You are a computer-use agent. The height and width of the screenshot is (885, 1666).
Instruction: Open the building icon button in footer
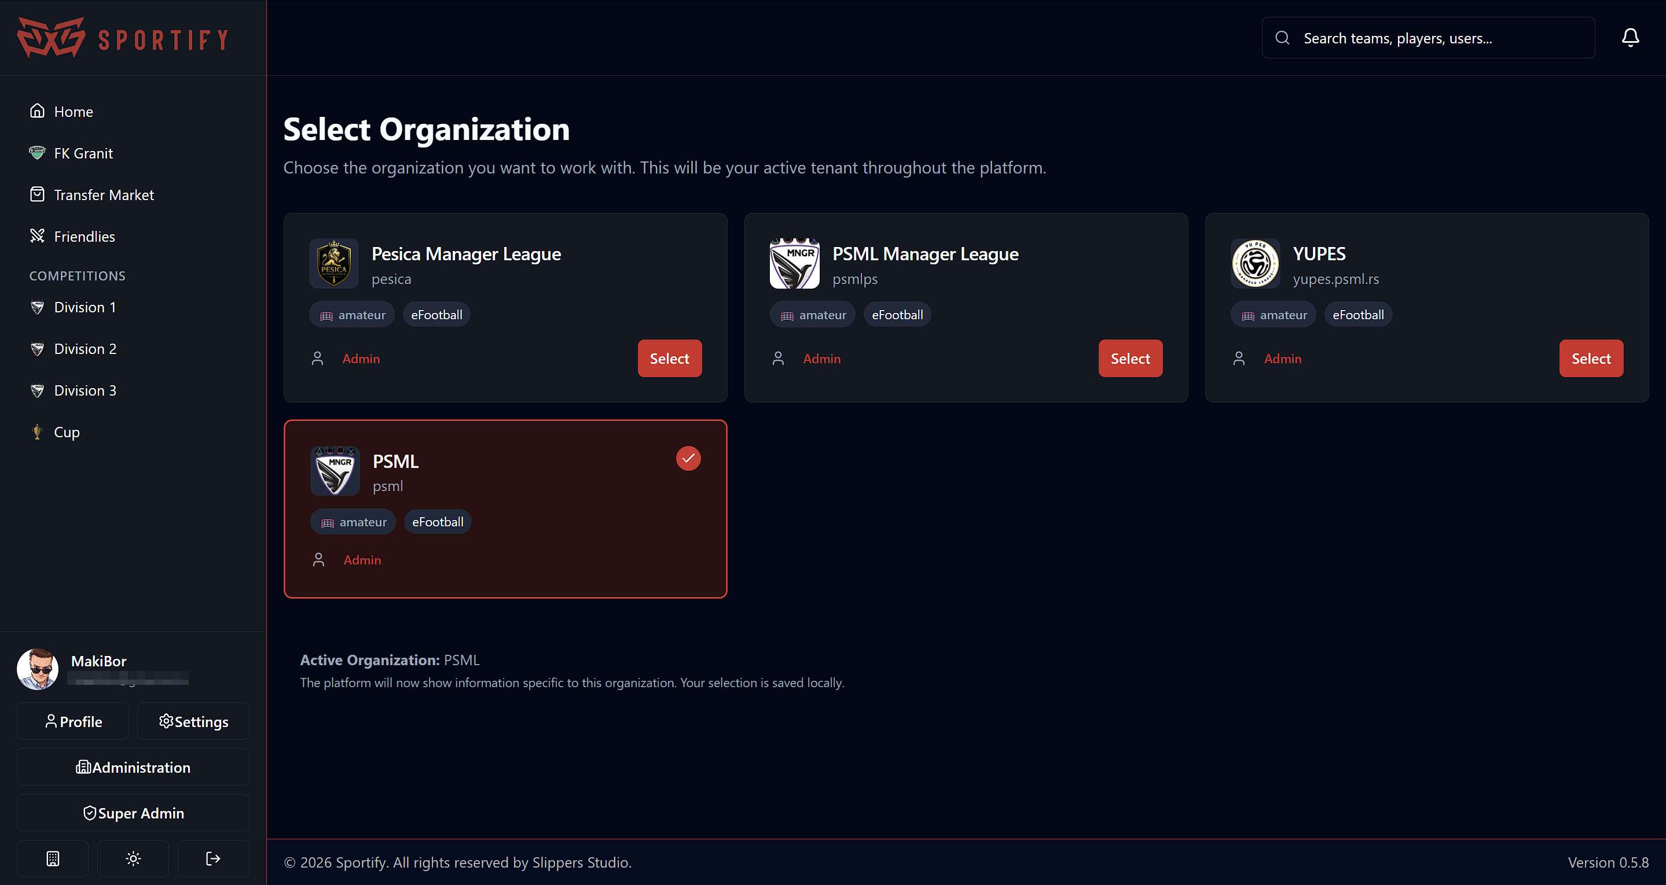pyautogui.click(x=52, y=858)
